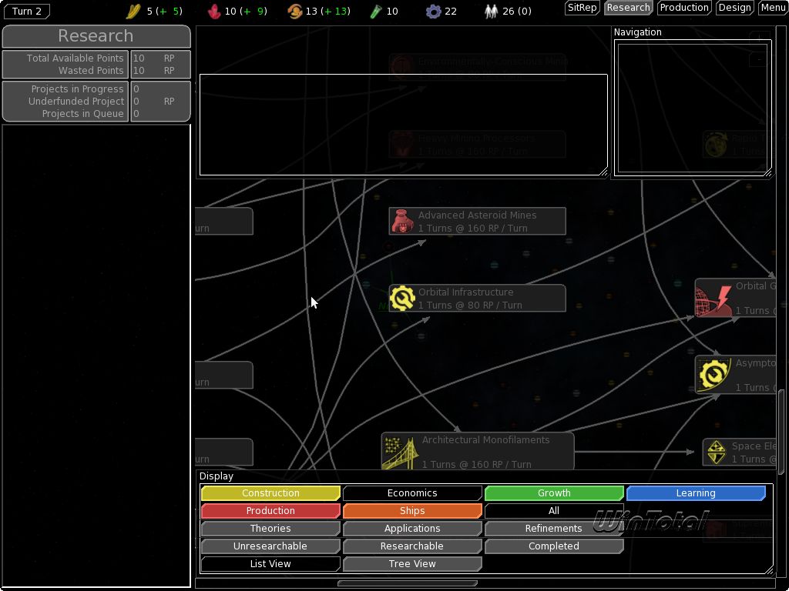Toggle Completed techs visibility
Image resolution: width=789 pixels, height=591 pixels.
[x=554, y=546]
